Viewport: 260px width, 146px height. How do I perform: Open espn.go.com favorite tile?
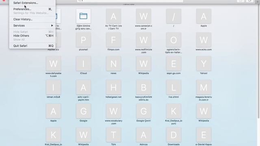coord(173,64)
